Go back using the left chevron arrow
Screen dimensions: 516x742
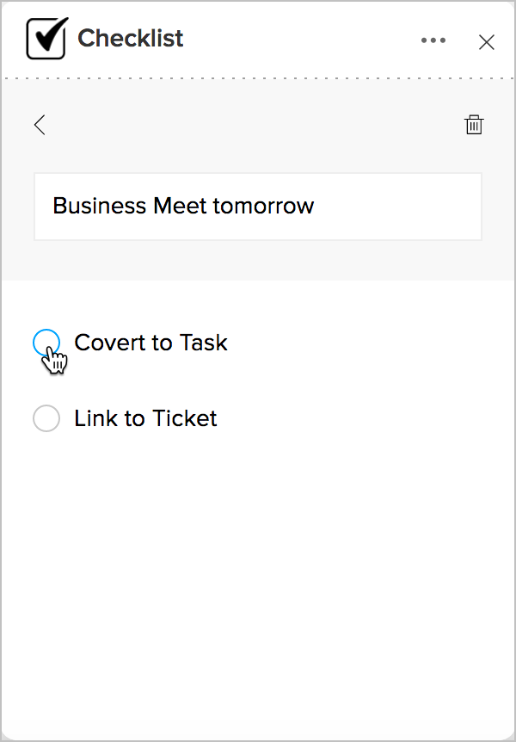point(40,125)
